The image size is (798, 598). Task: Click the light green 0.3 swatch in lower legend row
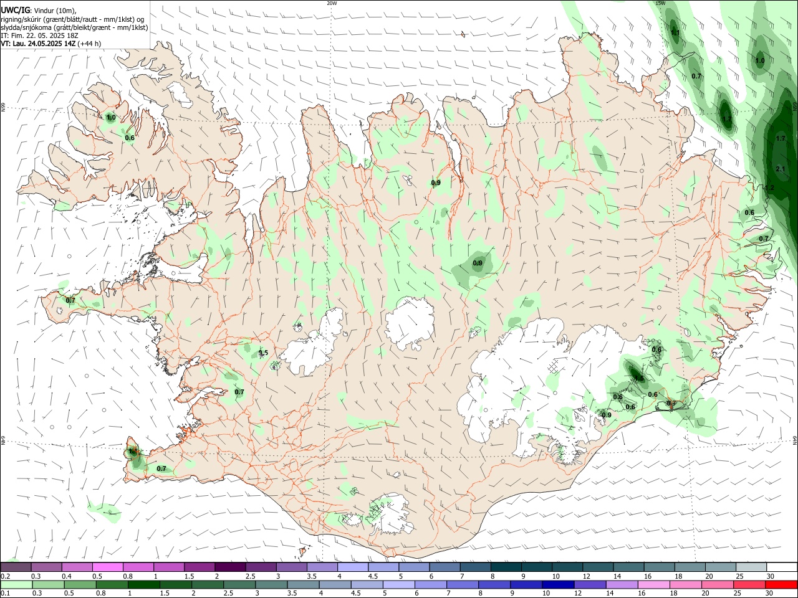pyautogui.click(x=47, y=585)
